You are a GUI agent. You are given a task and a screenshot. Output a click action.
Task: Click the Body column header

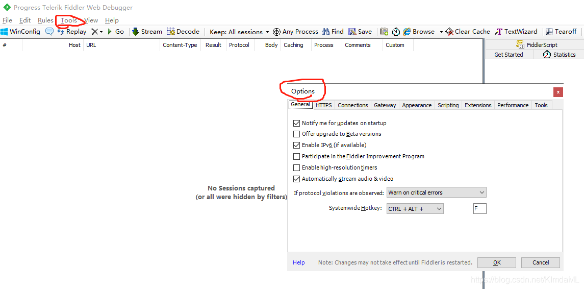pos(267,45)
